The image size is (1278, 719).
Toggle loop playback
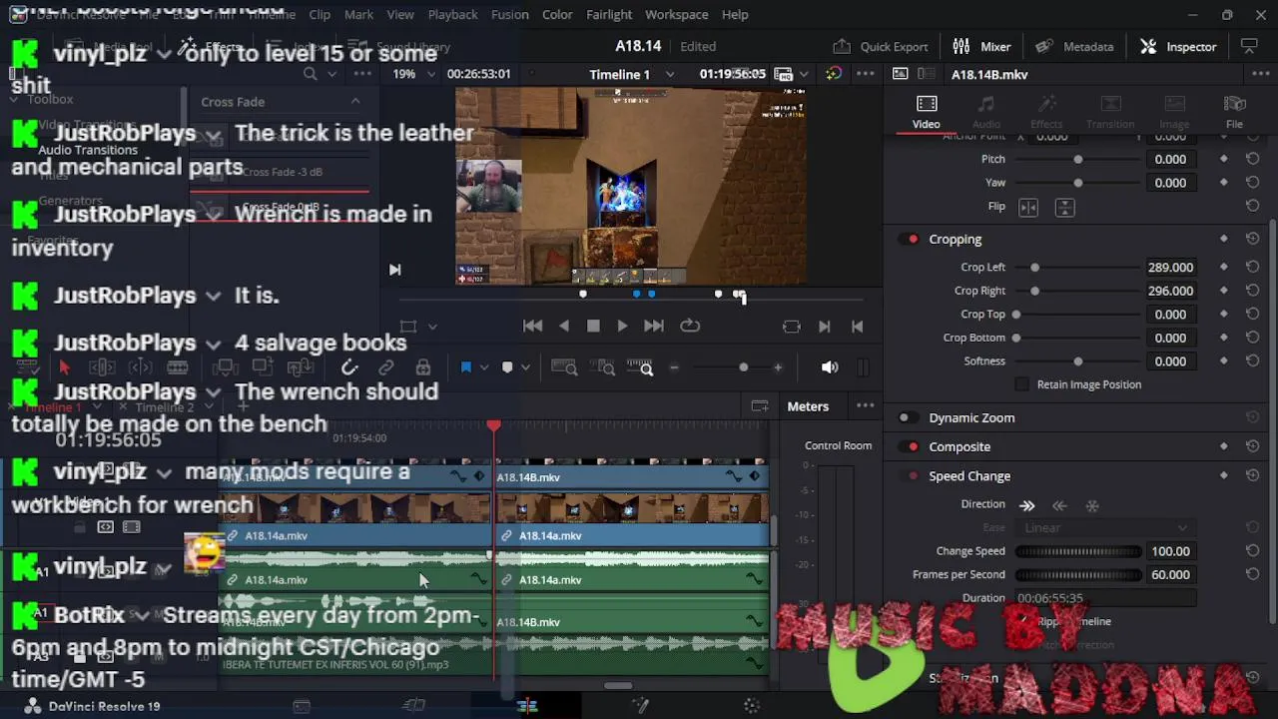[690, 326]
